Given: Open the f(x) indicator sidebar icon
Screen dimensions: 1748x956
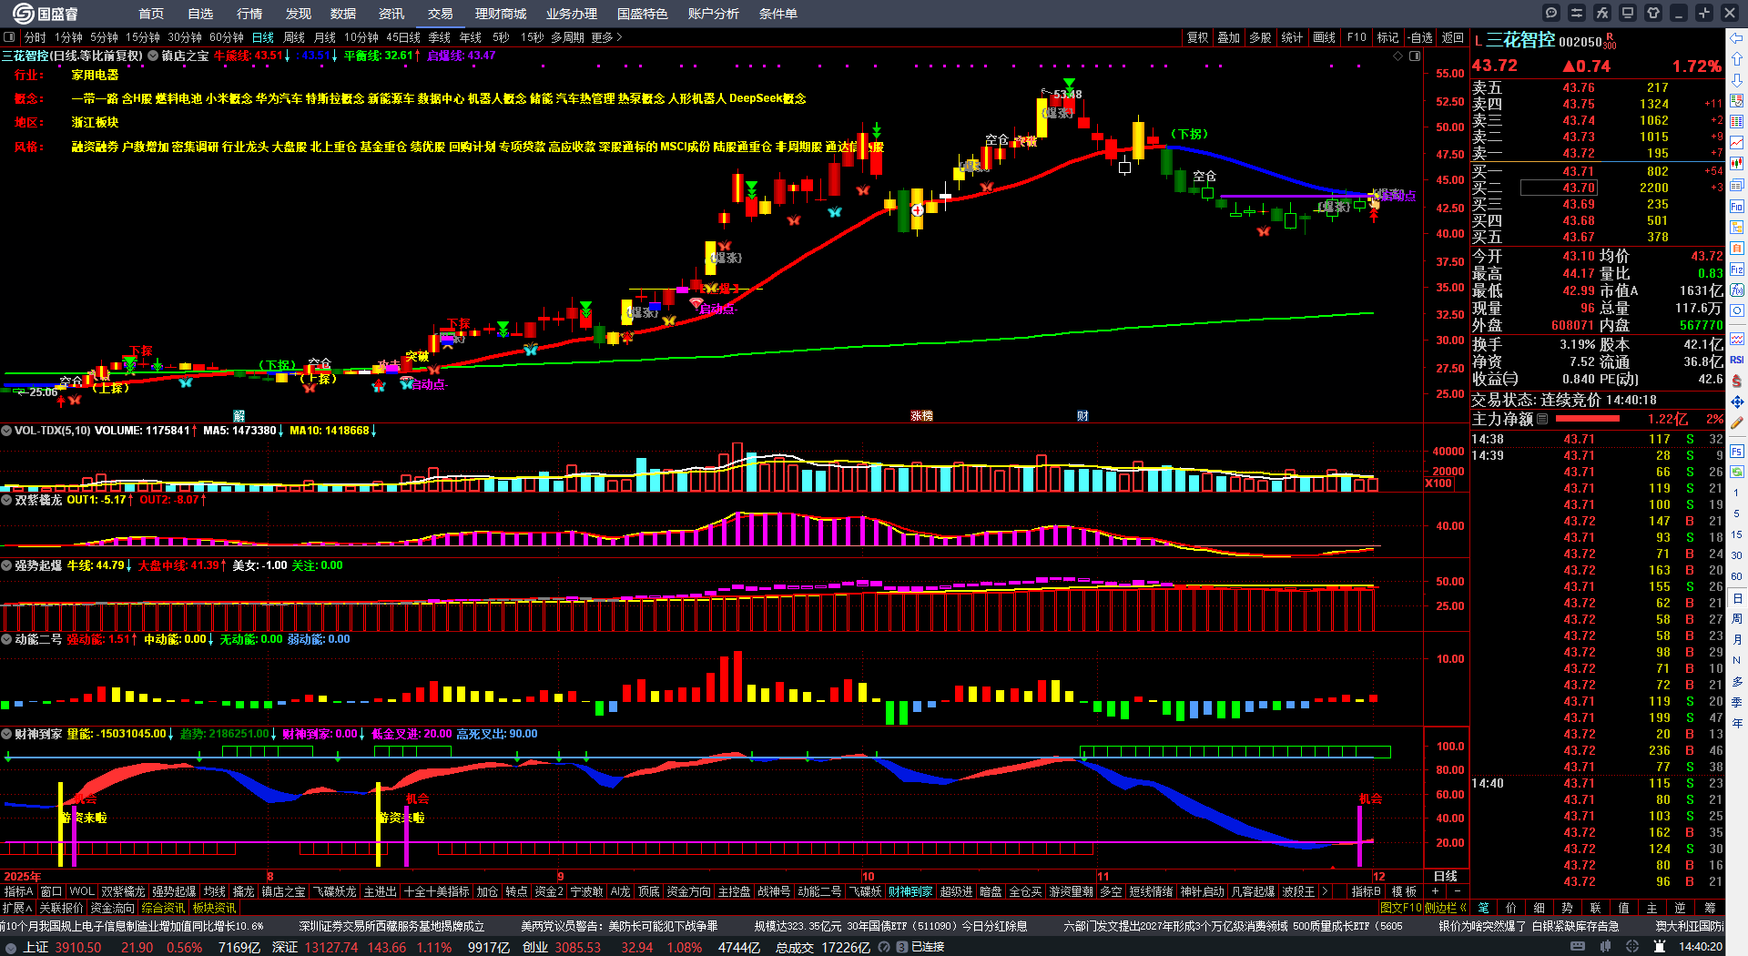Looking at the screenshot, I should (1737, 290).
